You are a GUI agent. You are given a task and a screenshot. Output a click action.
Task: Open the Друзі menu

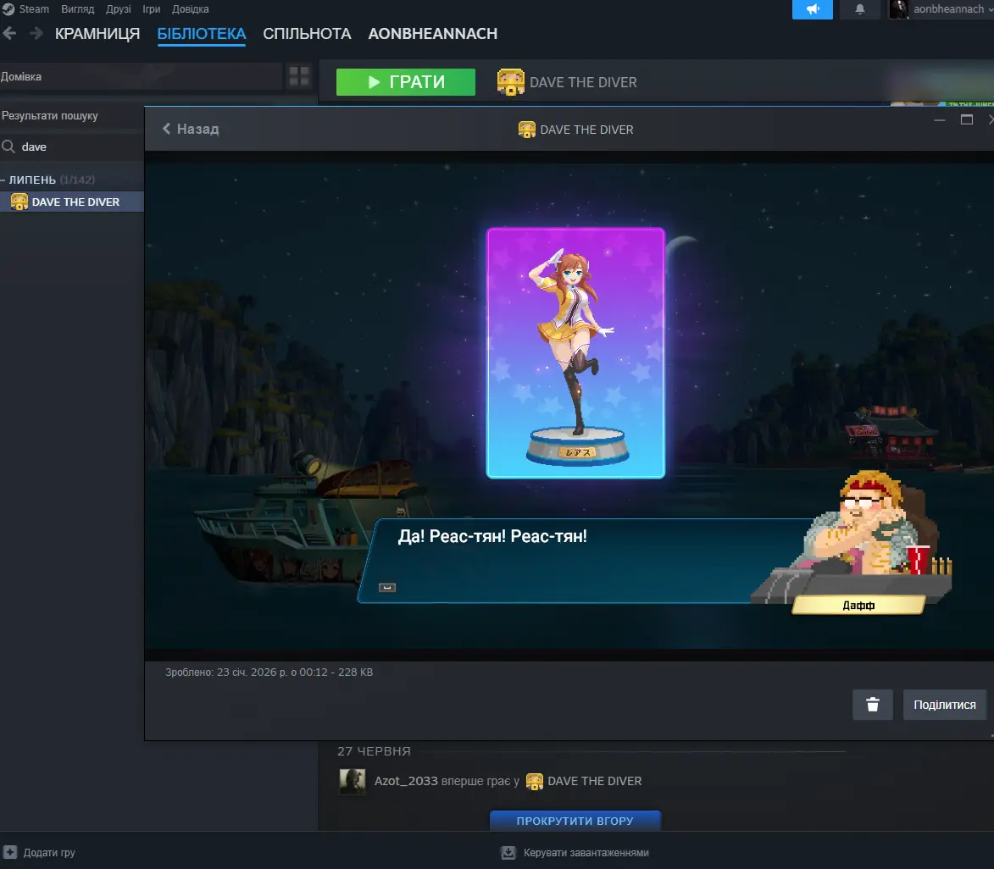pyautogui.click(x=119, y=8)
